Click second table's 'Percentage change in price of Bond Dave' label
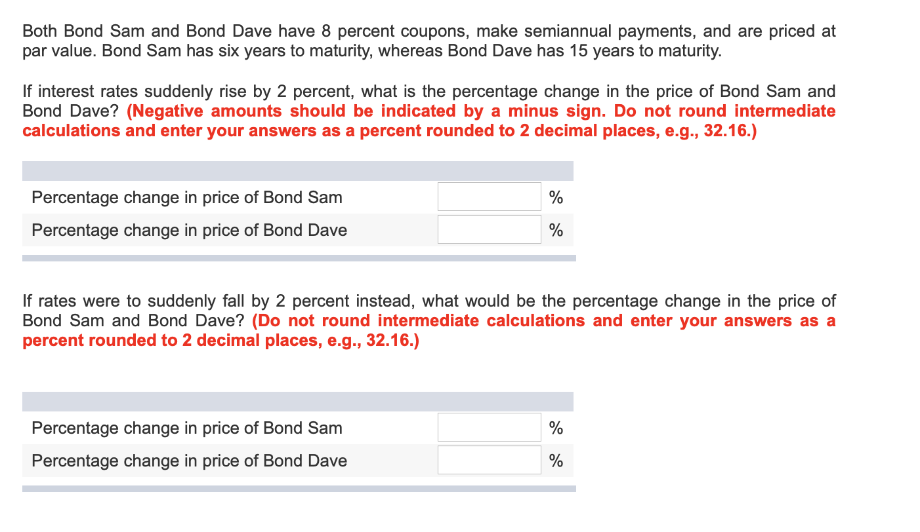Image resolution: width=920 pixels, height=532 pixels. pos(189,461)
